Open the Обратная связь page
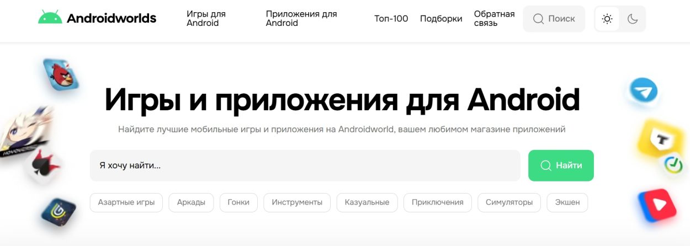690x246 pixels. pos(494,18)
